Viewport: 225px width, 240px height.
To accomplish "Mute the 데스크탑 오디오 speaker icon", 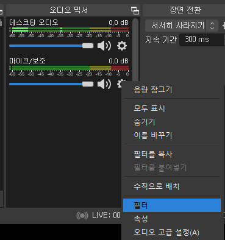I will click(104, 46).
